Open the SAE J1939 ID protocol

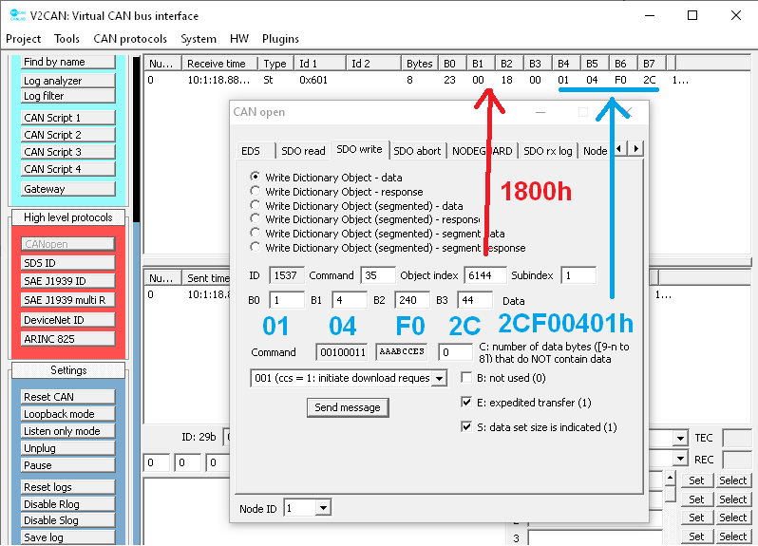(x=67, y=281)
